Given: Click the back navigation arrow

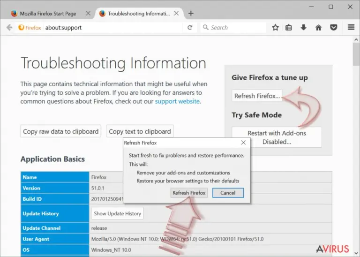Looking at the screenshot, I should [9, 28].
